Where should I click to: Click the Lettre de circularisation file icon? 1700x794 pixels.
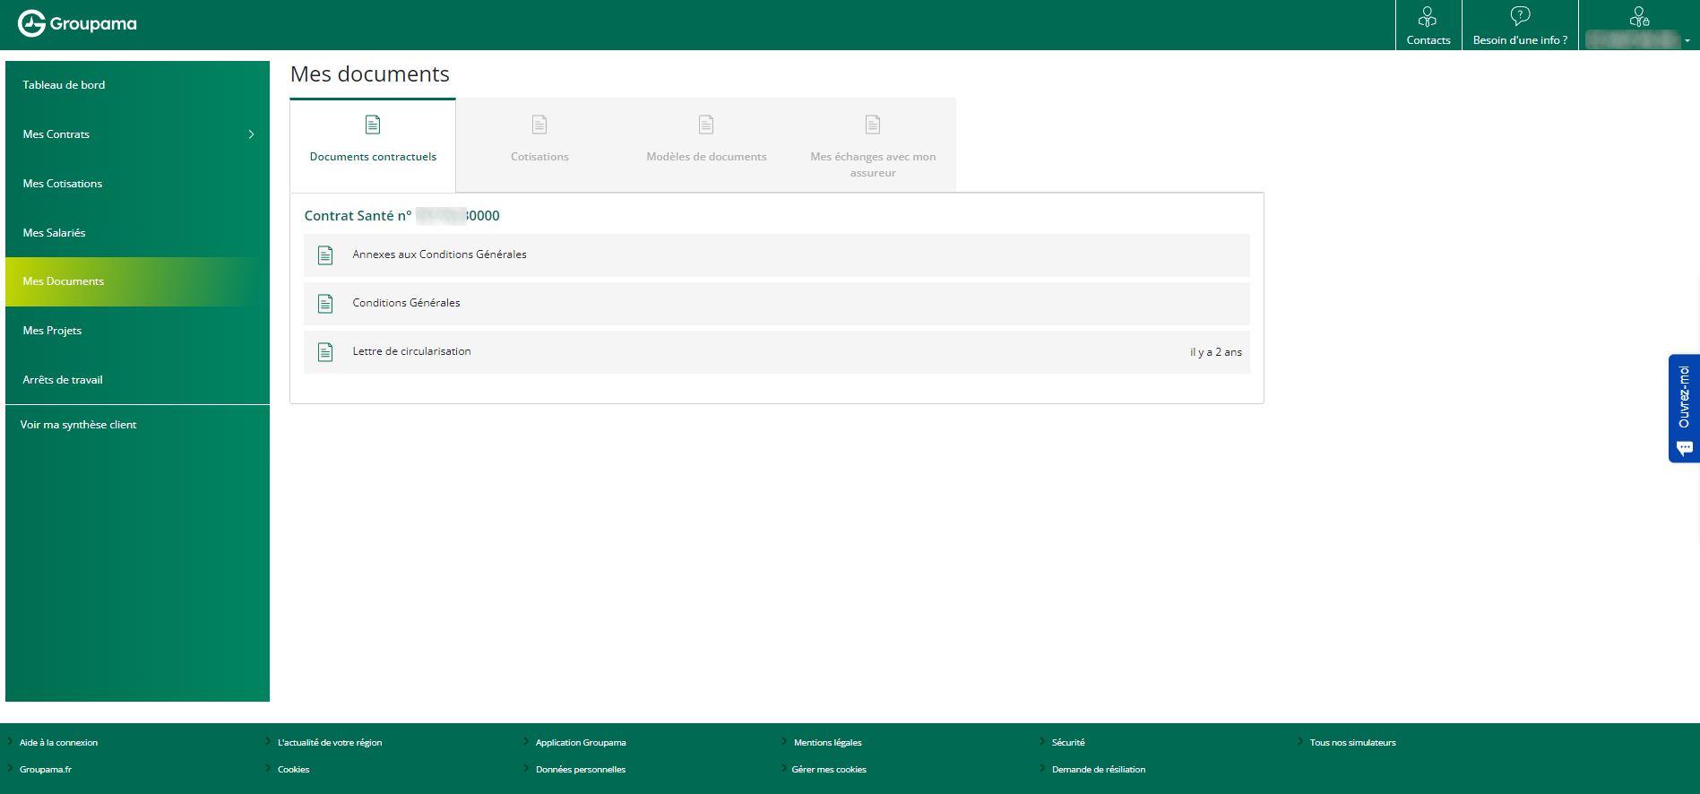(x=325, y=352)
